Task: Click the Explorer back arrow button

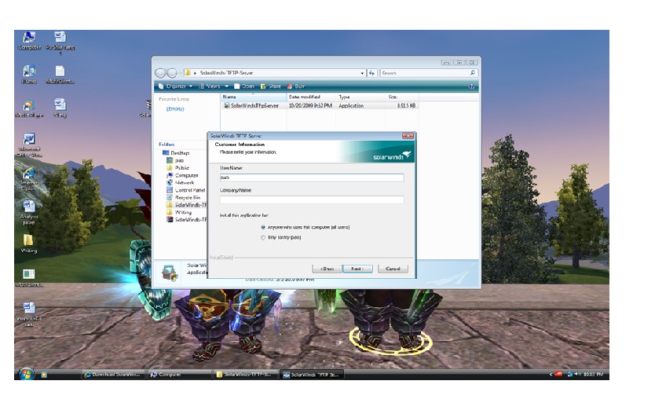Action: coord(160,73)
